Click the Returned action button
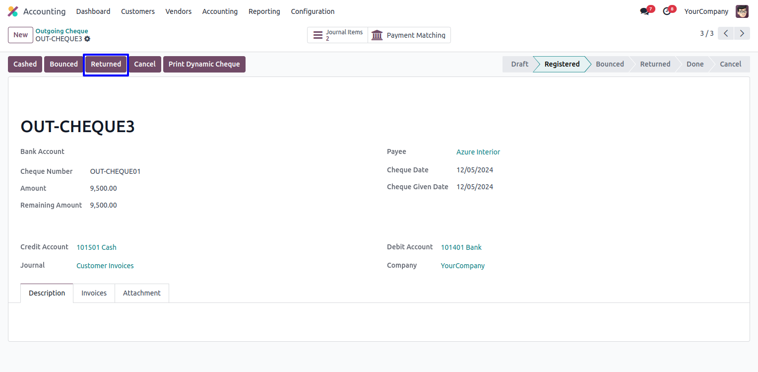The image size is (758, 372). click(106, 64)
